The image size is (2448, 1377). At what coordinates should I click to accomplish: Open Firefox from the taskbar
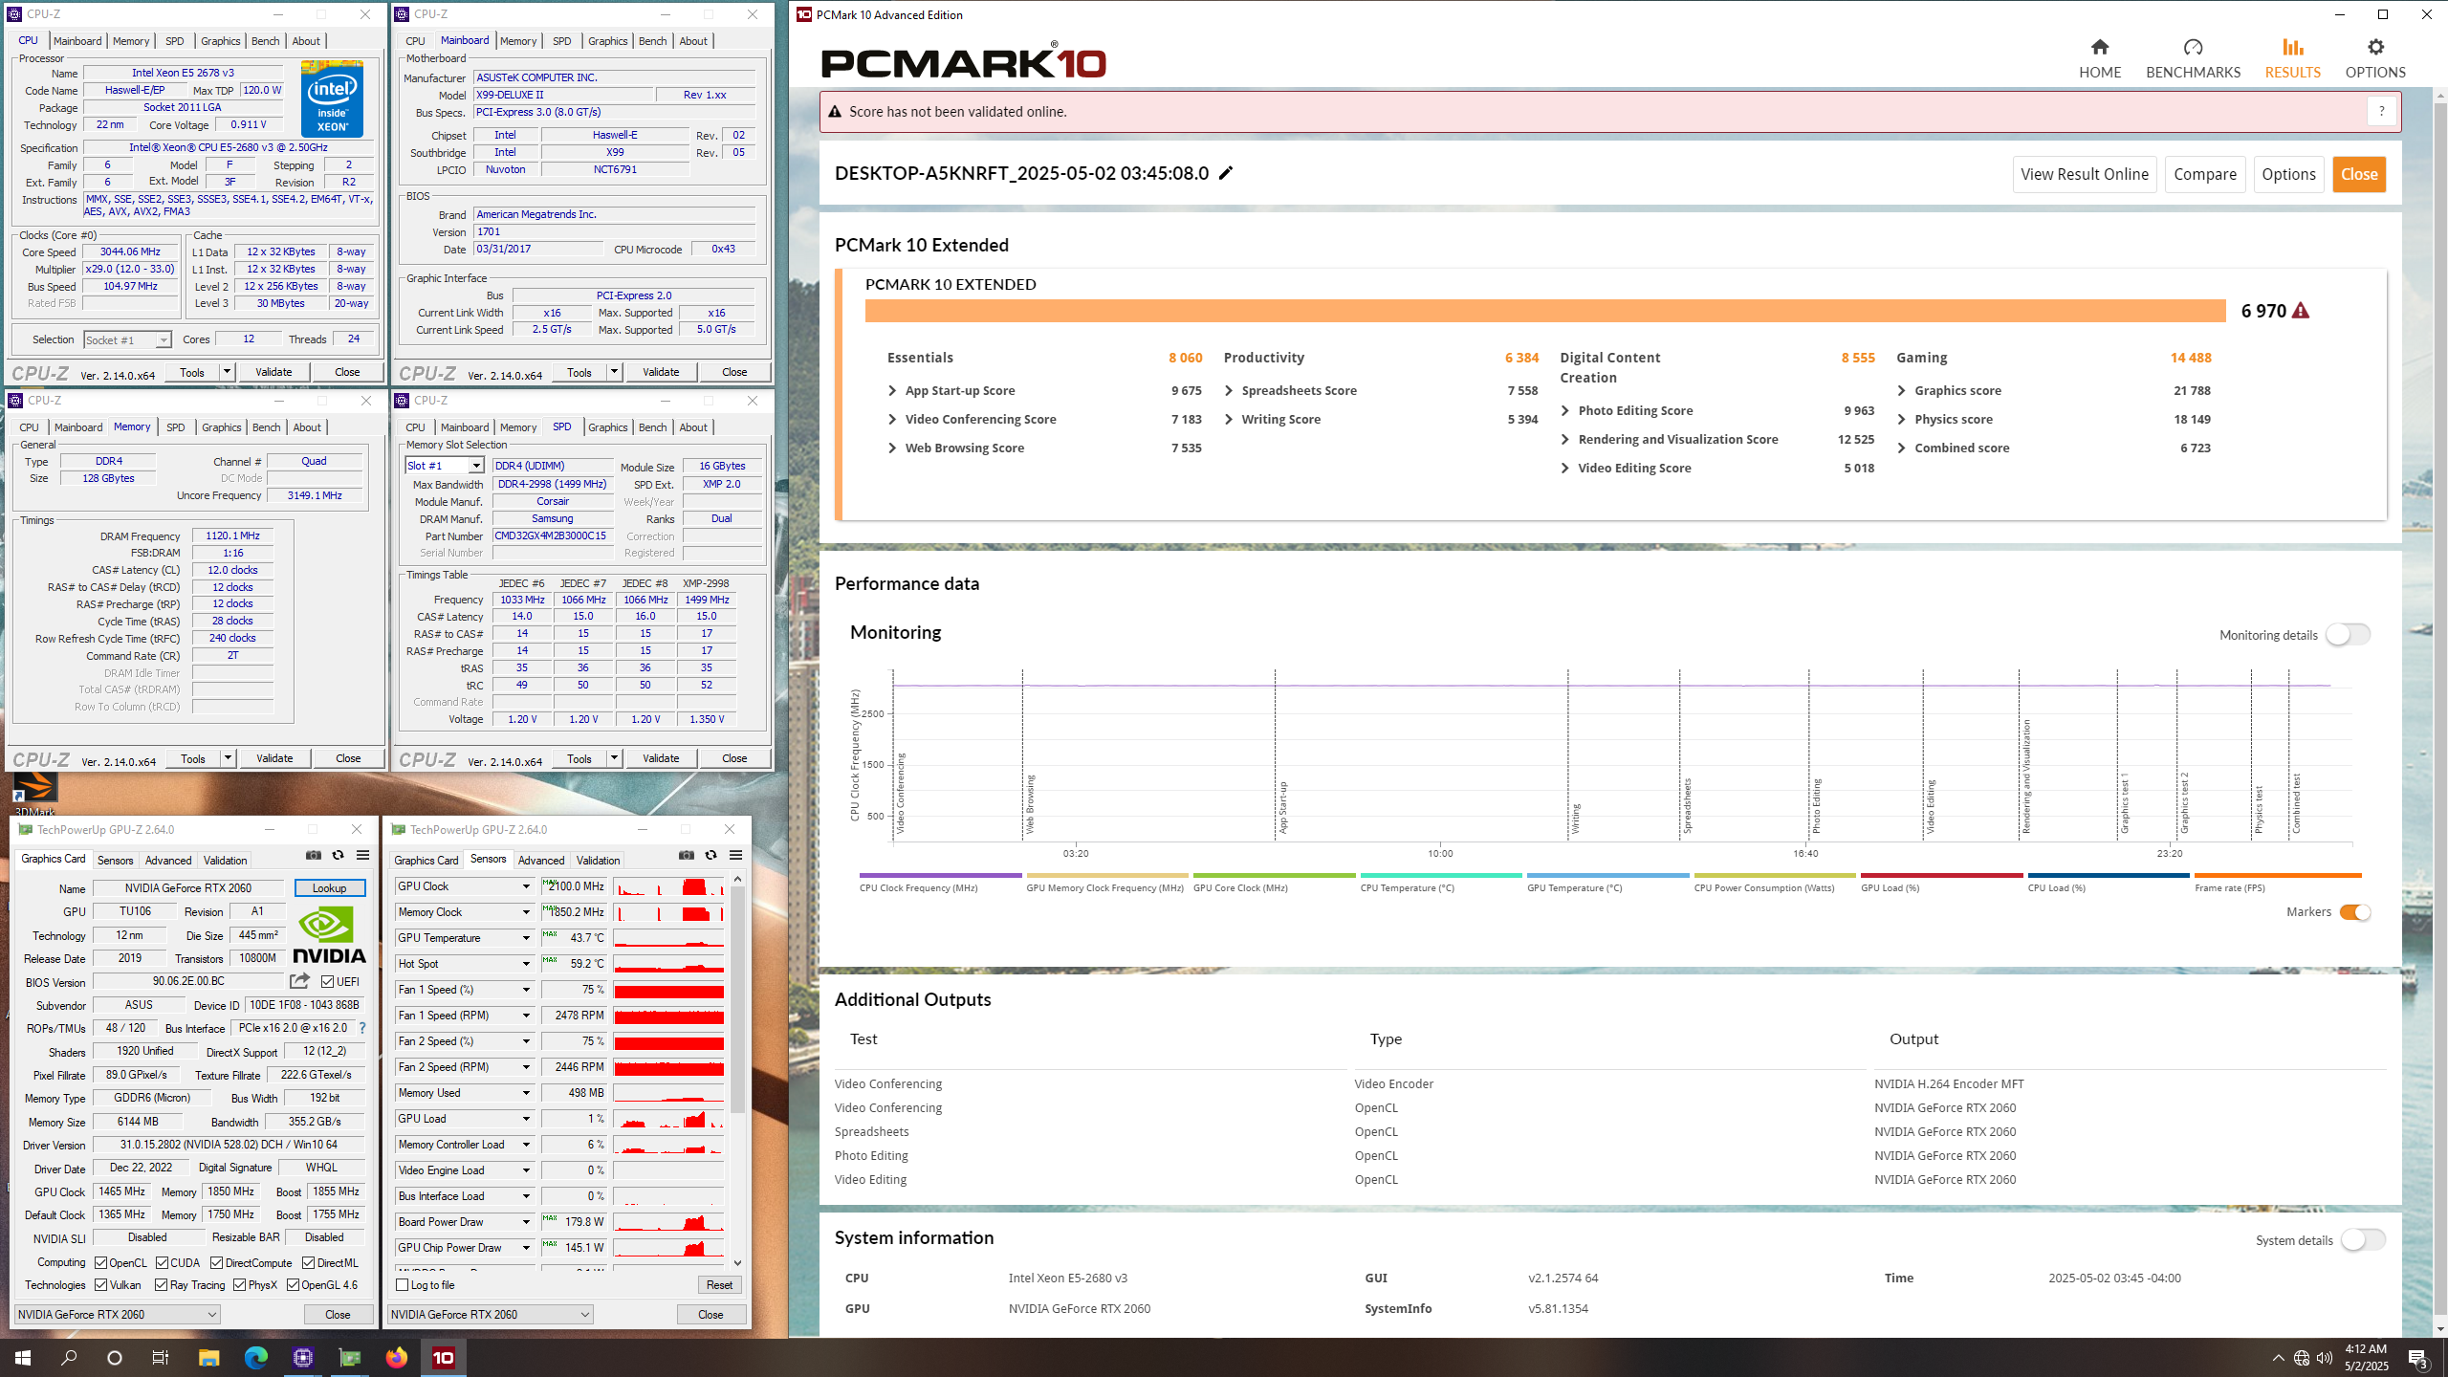[x=396, y=1357]
